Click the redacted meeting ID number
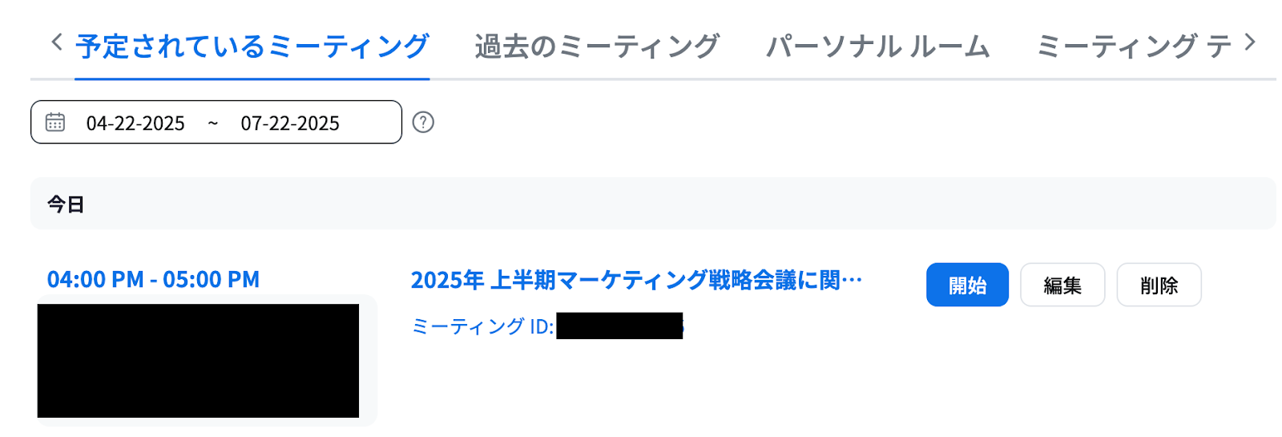 click(619, 326)
